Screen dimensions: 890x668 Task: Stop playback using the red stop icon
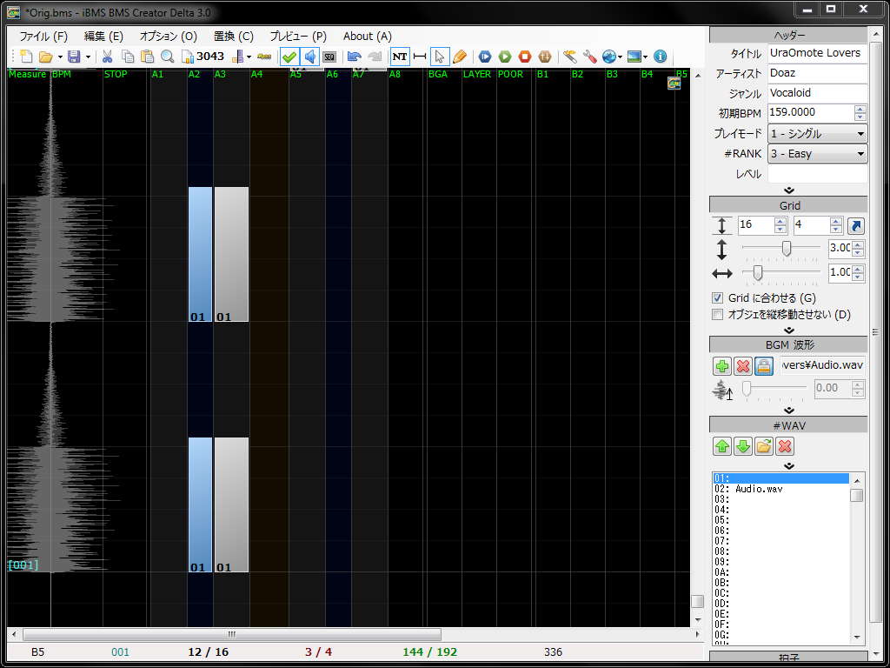(x=525, y=56)
